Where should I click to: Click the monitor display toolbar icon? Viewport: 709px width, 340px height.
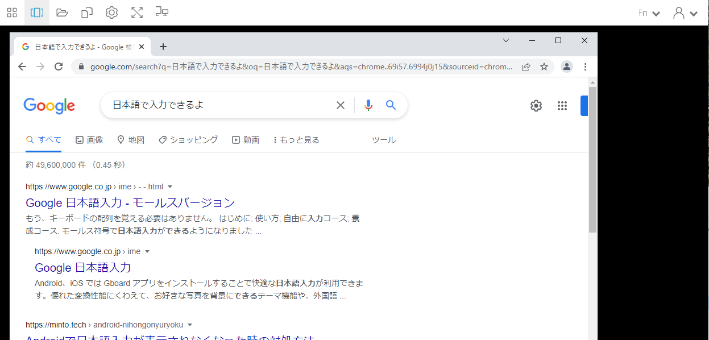tap(161, 12)
